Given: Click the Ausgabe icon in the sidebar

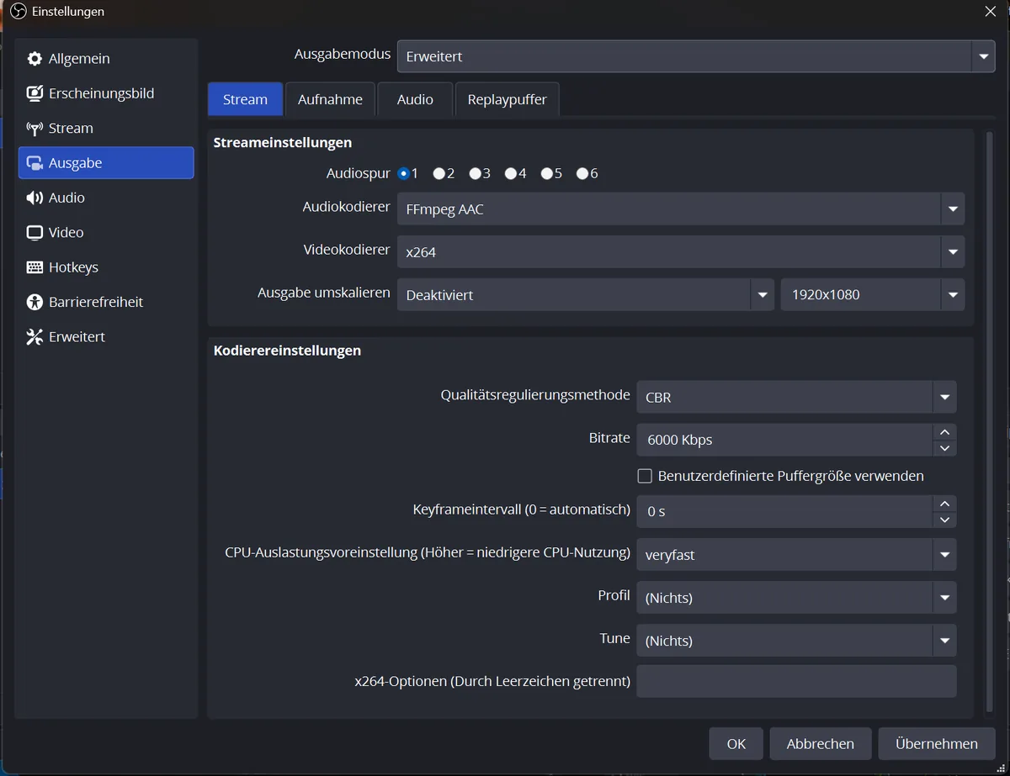Looking at the screenshot, I should 35,163.
